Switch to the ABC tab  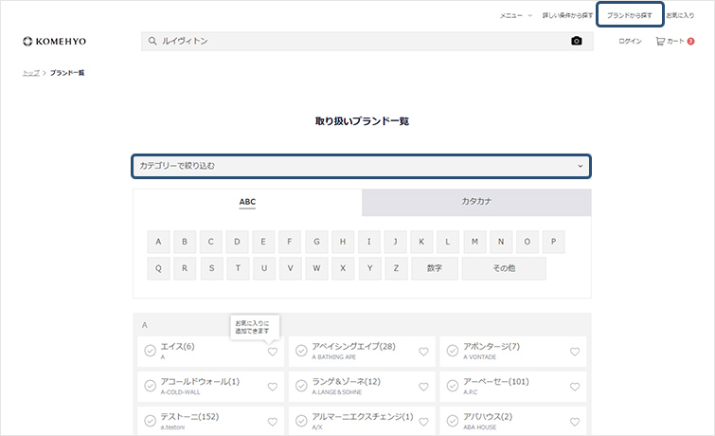coord(247,202)
